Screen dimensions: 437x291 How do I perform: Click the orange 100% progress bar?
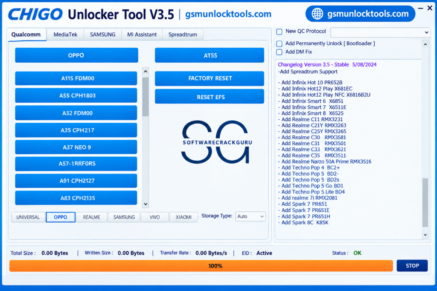[201, 266]
